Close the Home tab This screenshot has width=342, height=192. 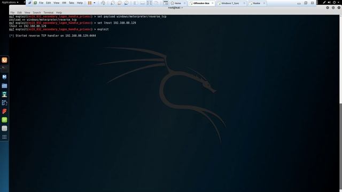[x=184, y=3]
